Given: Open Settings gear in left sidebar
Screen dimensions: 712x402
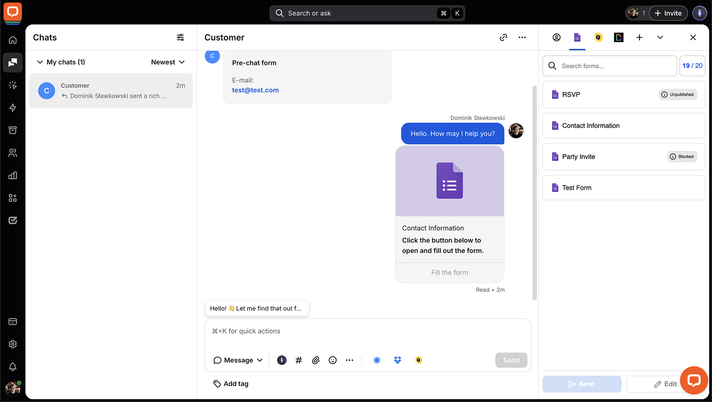Looking at the screenshot, I should 13,344.
